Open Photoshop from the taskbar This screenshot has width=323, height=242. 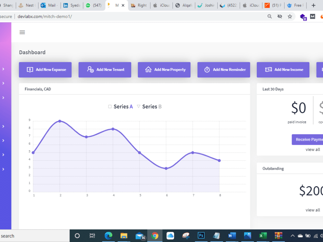201,236
